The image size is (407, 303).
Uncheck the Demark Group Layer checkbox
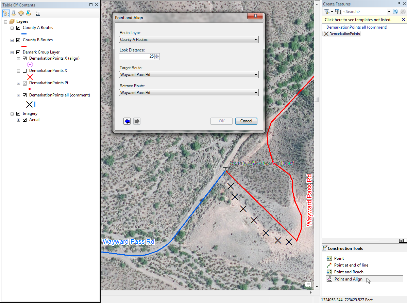pyautogui.click(x=18, y=52)
